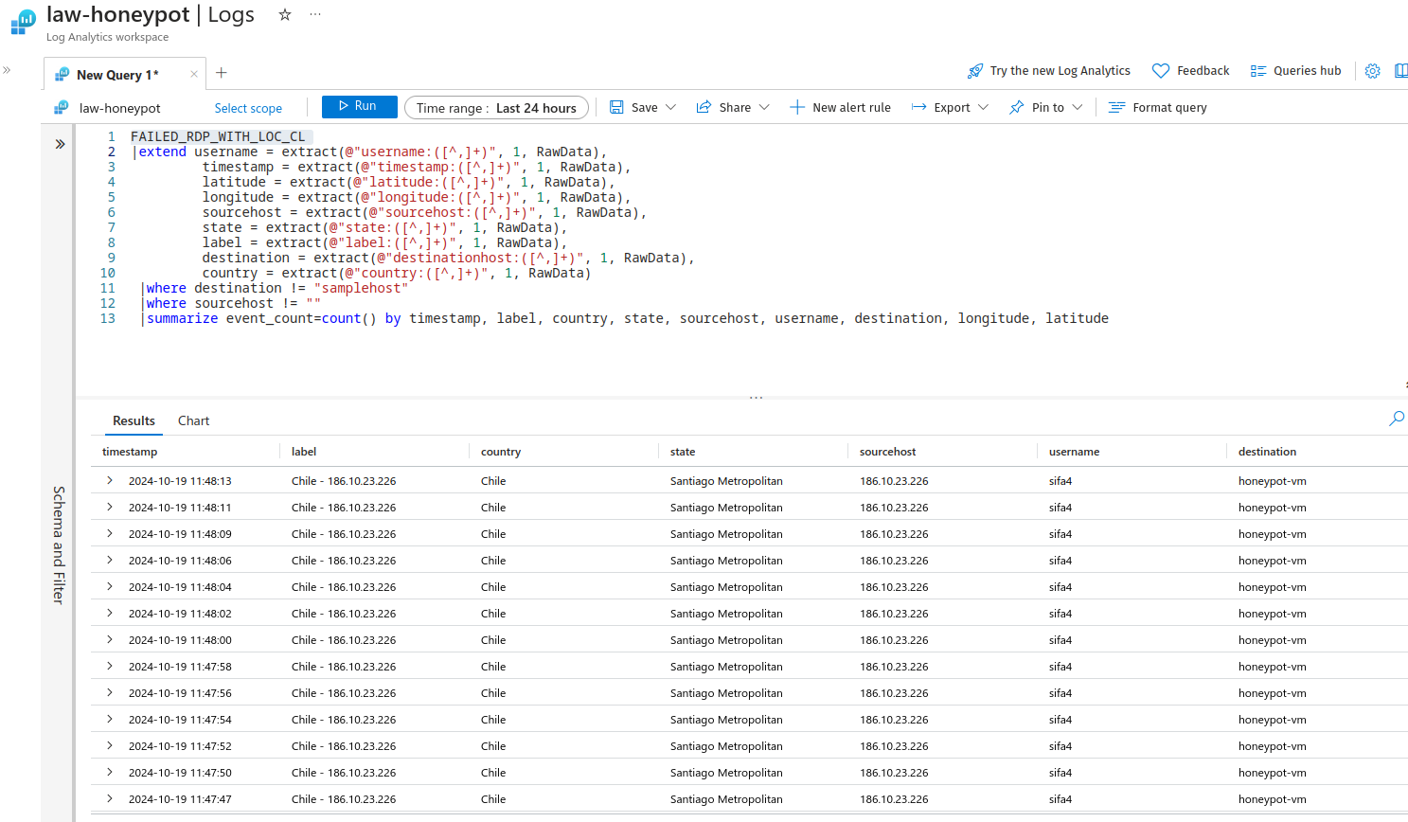This screenshot has width=1408, height=822.
Task: Click Format query
Action: pyautogui.click(x=1157, y=107)
